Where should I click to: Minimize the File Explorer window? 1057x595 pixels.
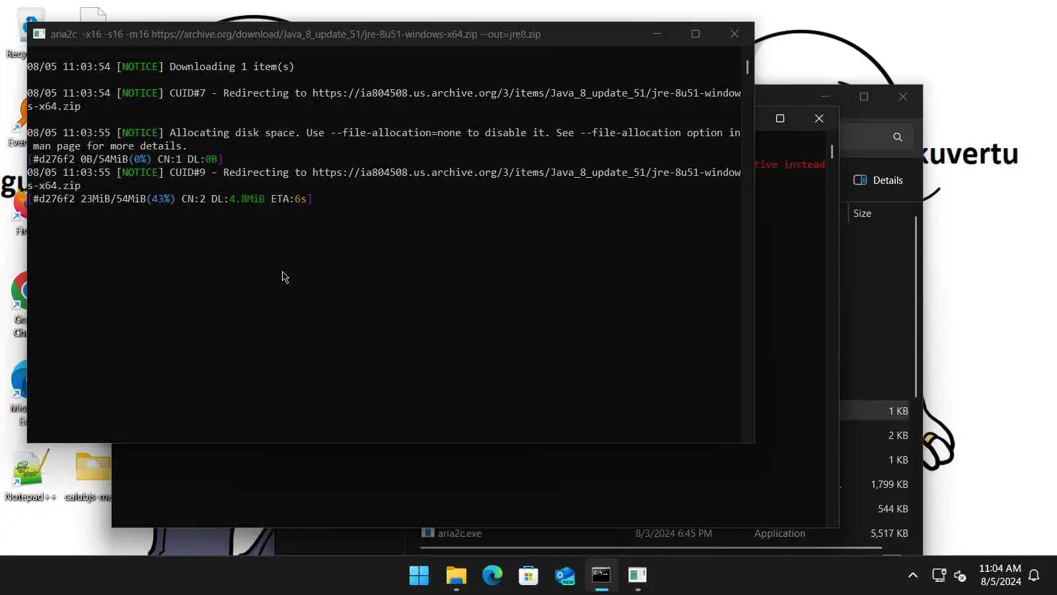coord(825,97)
